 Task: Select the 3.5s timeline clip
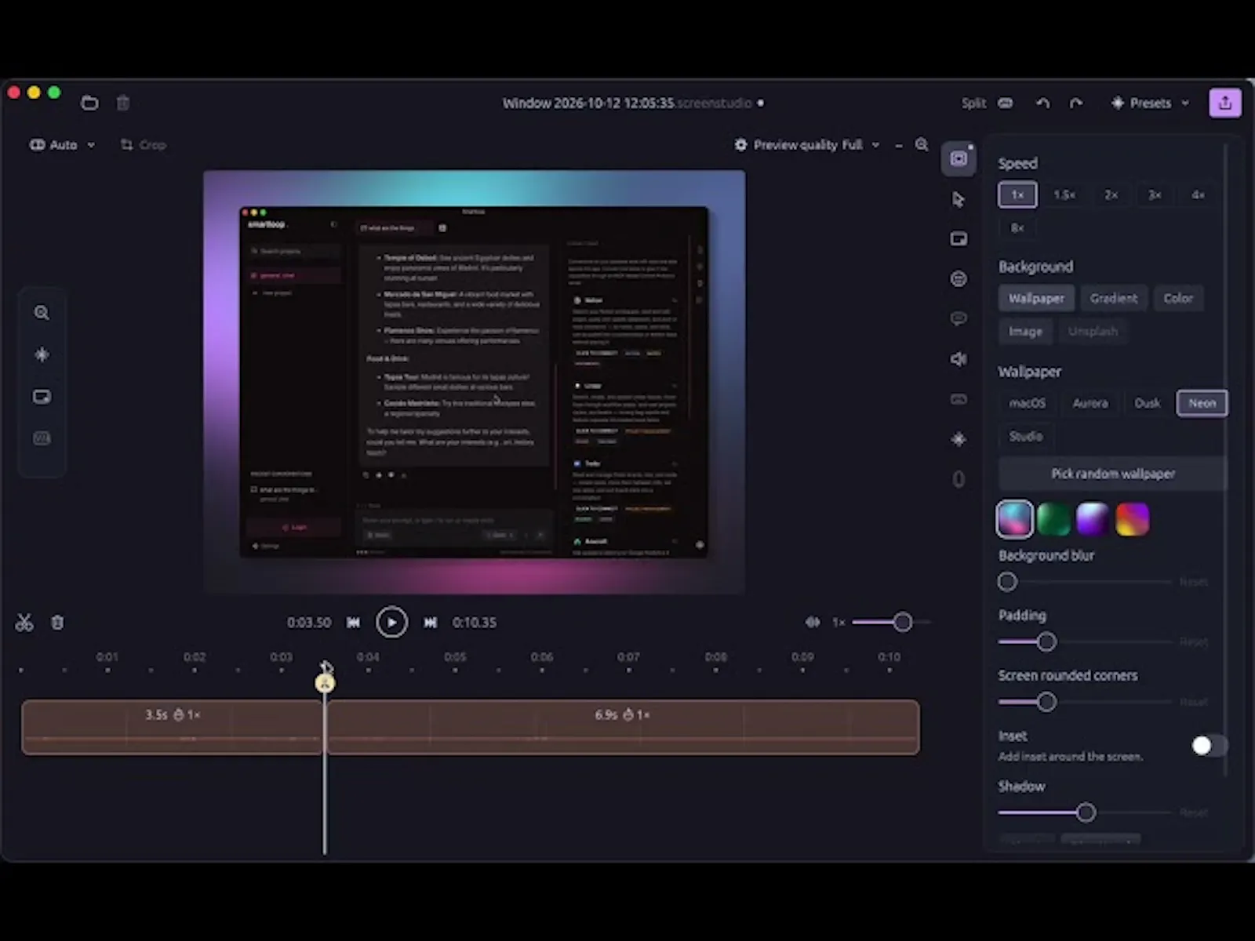(172, 727)
